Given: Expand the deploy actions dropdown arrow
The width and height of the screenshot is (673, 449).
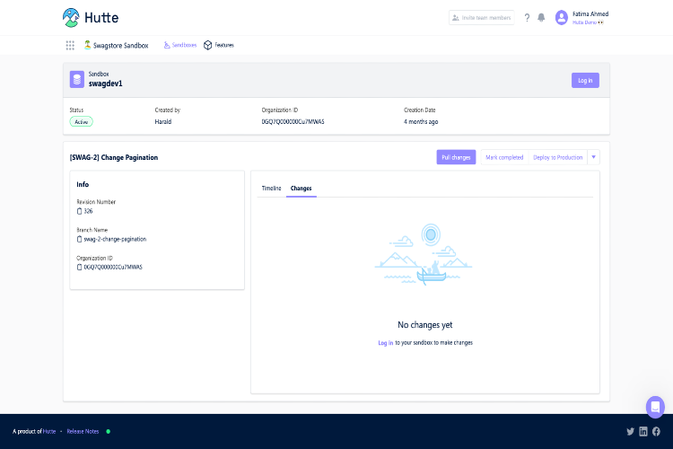Looking at the screenshot, I should click(594, 157).
